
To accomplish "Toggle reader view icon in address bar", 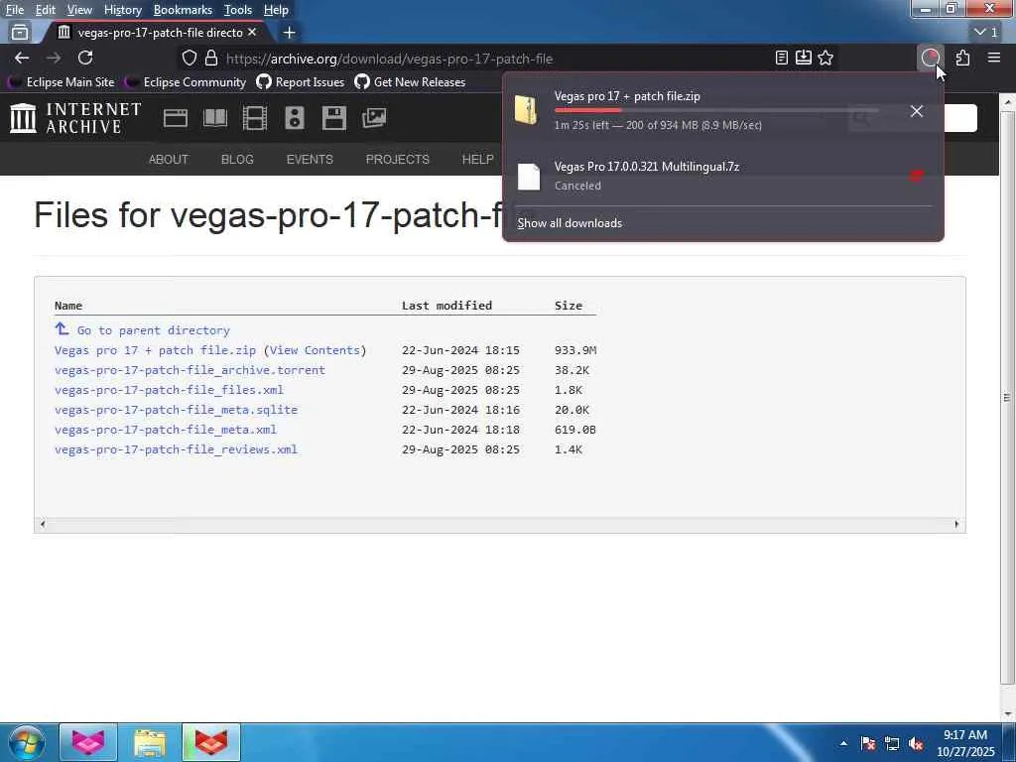I will (x=782, y=58).
